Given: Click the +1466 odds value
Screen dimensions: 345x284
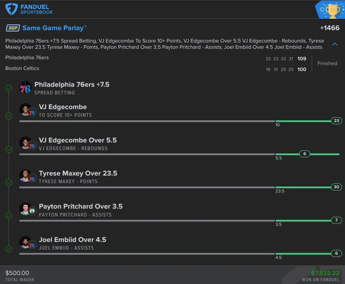Looking at the screenshot, I should (330, 28).
